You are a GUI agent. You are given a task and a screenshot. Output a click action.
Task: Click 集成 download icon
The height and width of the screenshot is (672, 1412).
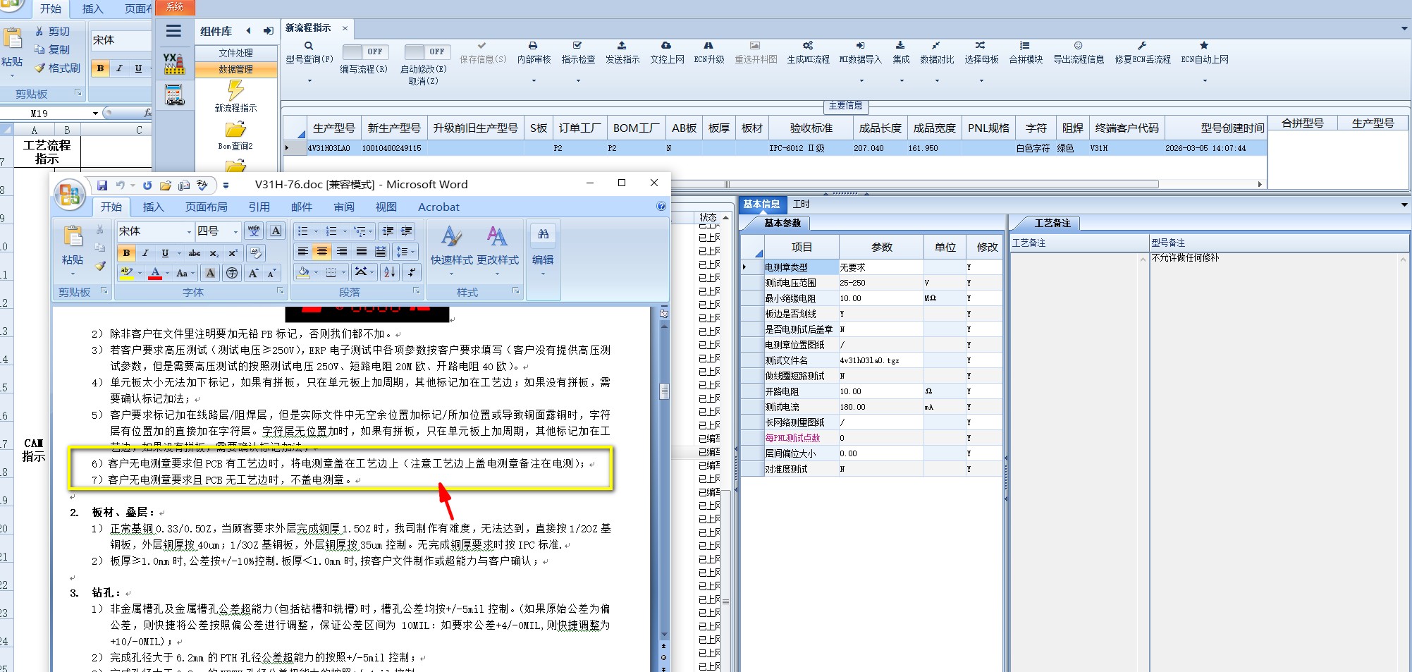(900, 45)
